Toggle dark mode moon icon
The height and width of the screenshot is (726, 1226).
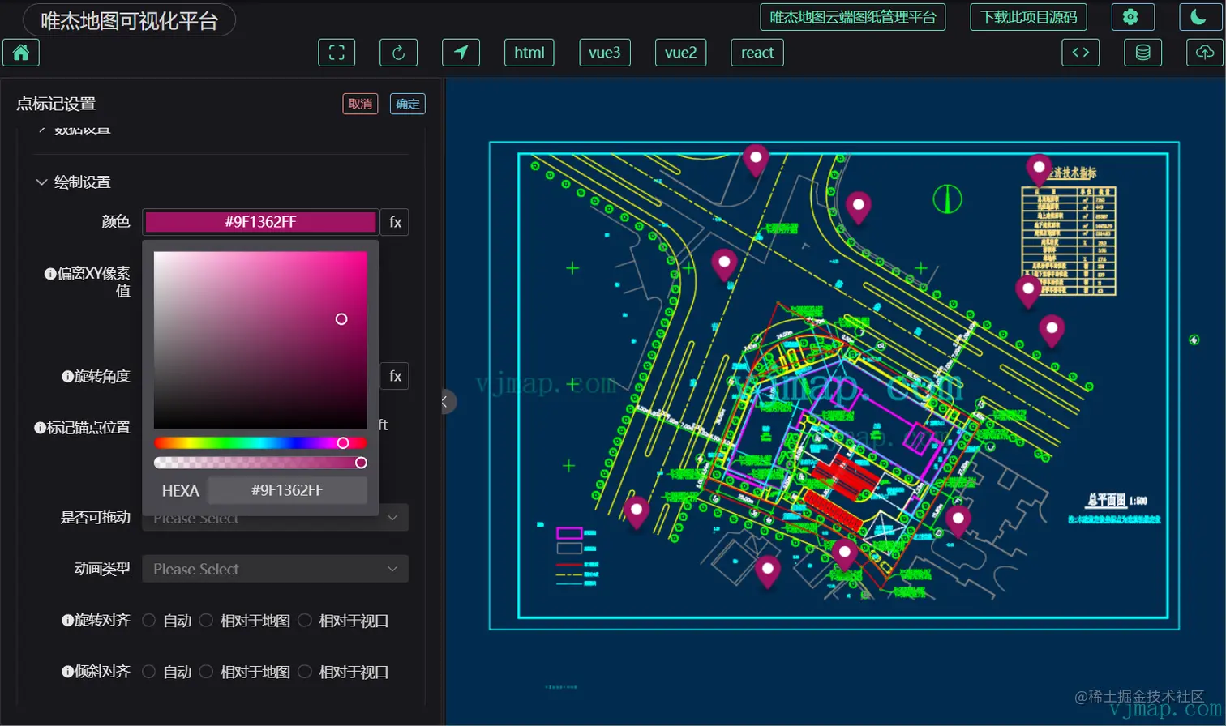[1198, 17]
